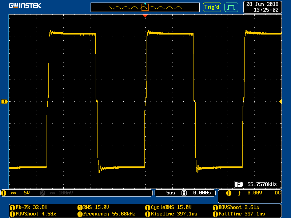Click the Pk-Pk 32.8V measurement
Viewport: 291px width, 218px height.
[31, 207]
